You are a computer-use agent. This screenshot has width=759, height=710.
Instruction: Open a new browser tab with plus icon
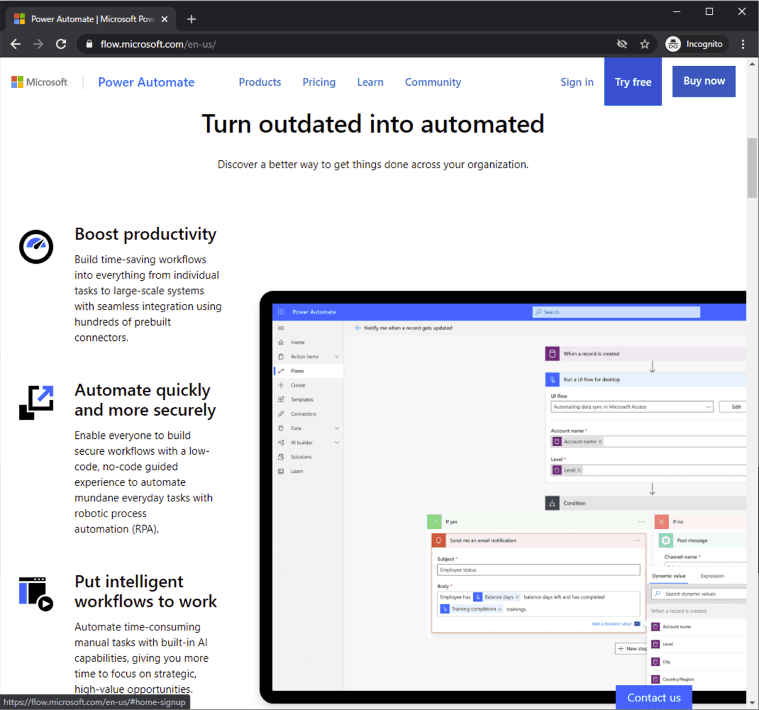pos(192,19)
